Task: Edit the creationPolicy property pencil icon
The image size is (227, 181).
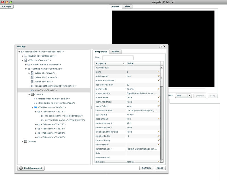Action: [159, 140]
